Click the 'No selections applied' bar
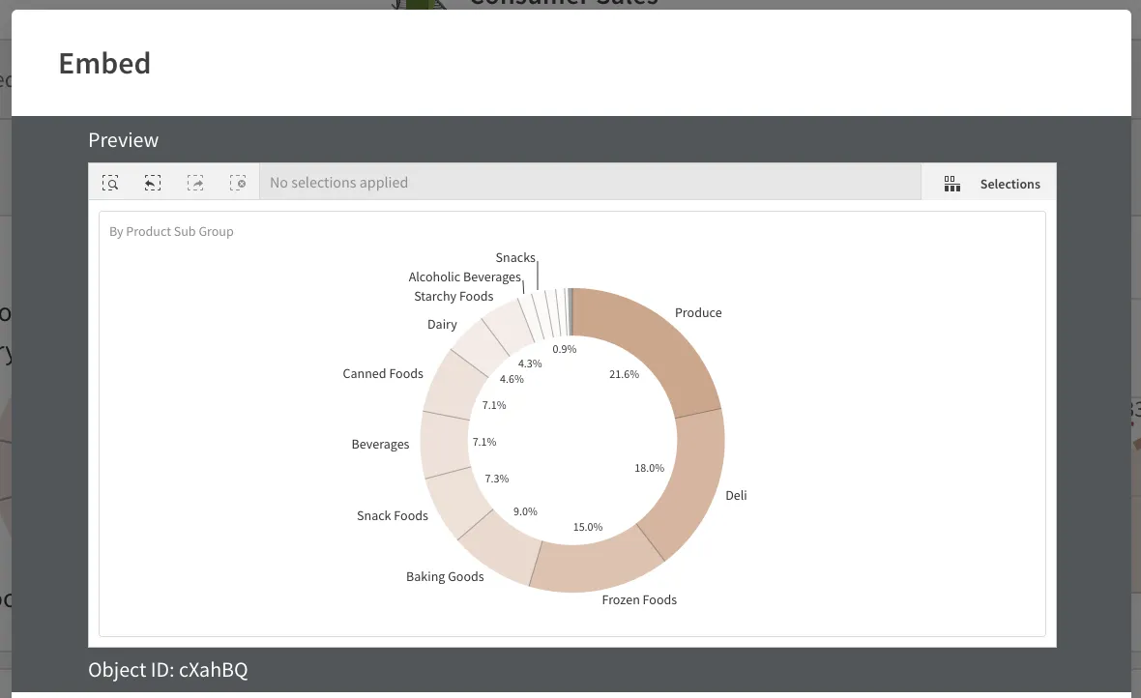The image size is (1141, 698). [x=338, y=182]
